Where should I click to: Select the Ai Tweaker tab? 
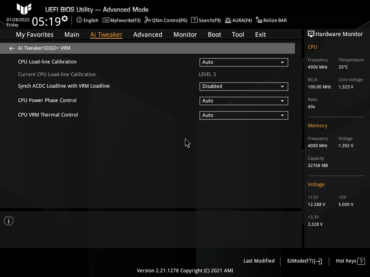coord(106,35)
